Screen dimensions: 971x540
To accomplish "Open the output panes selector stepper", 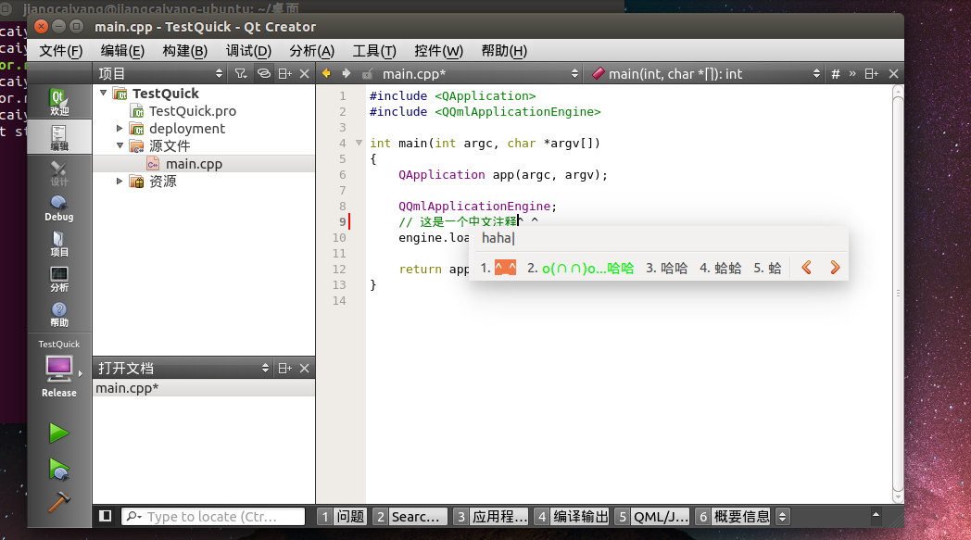I will [783, 517].
